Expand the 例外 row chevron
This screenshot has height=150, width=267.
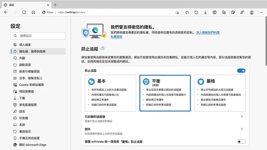point(242,129)
